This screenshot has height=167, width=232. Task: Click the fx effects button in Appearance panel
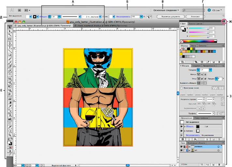tap(195, 139)
